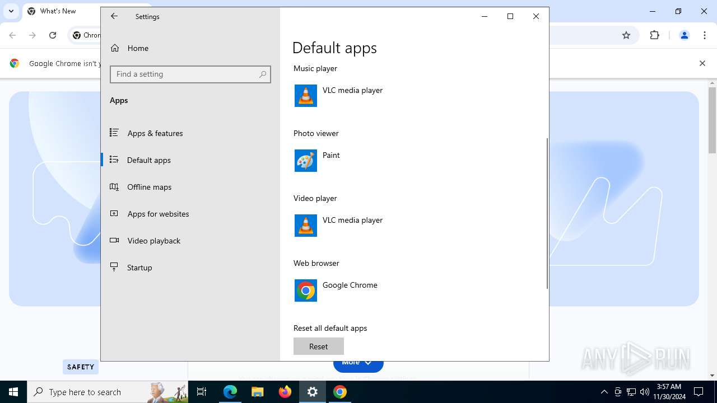Viewport: 717px width, 403px height.
Task: Click the Home house icon
Action: click(115, 48)
